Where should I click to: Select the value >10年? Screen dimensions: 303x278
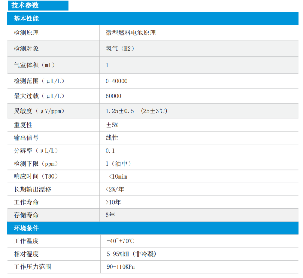[x=114, y=202]
